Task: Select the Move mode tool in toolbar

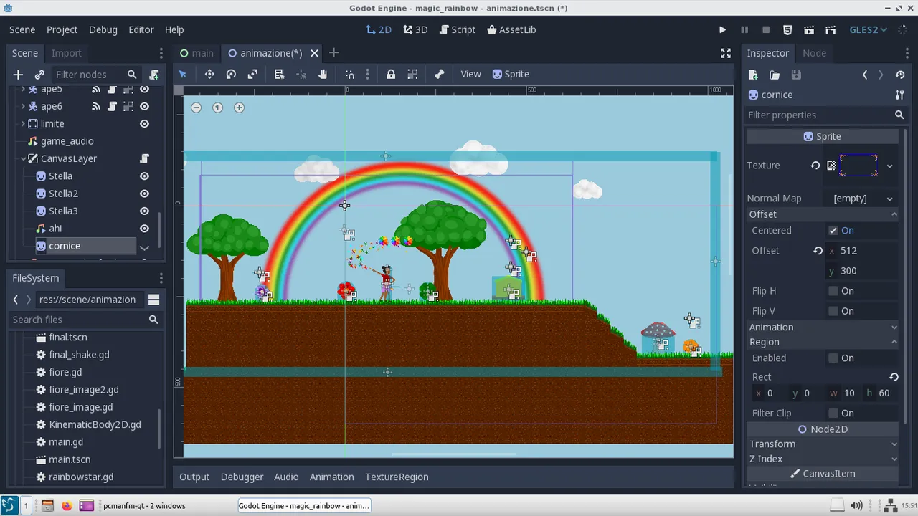Action: pyautogui.click(x=209, y=74)
